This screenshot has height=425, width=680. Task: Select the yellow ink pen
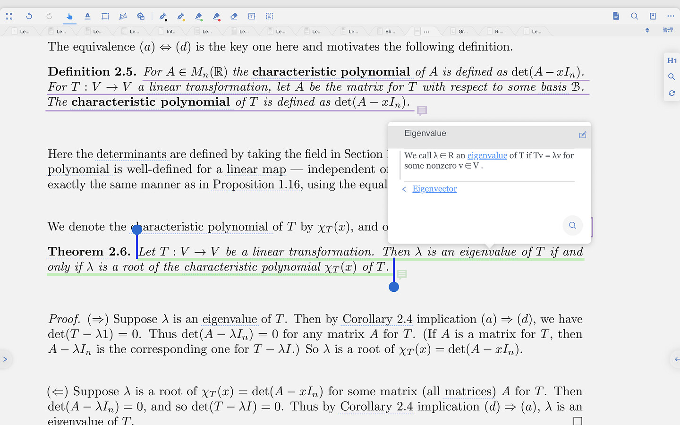coord(181,17)
